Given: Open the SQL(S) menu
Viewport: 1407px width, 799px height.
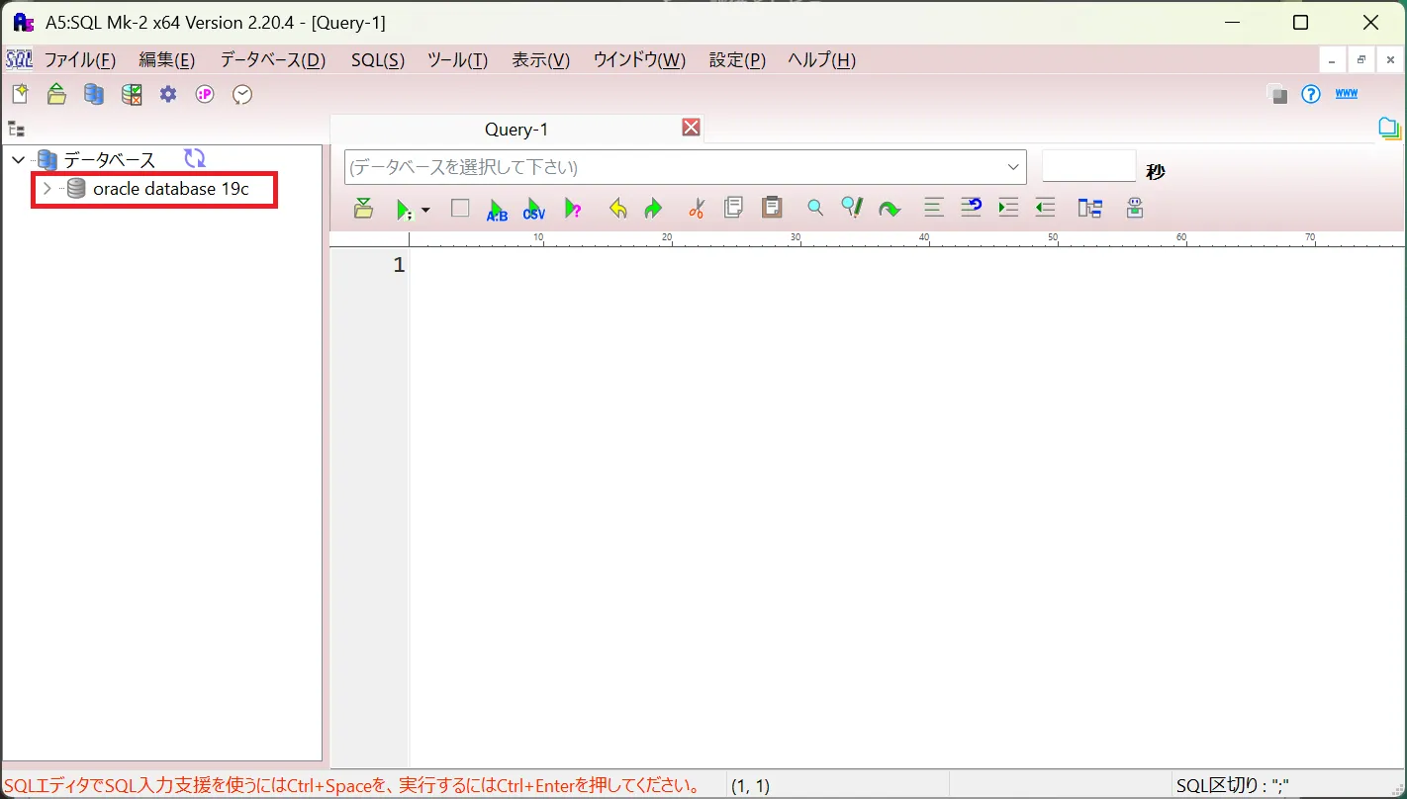Looking at the screenshot, I should pyautogui.click(x=378, y=60).
